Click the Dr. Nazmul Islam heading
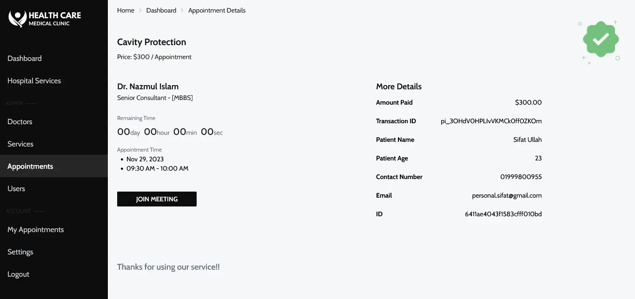This screenshot has width=635, height=299. pyautogui.click(x=148, y=86)
